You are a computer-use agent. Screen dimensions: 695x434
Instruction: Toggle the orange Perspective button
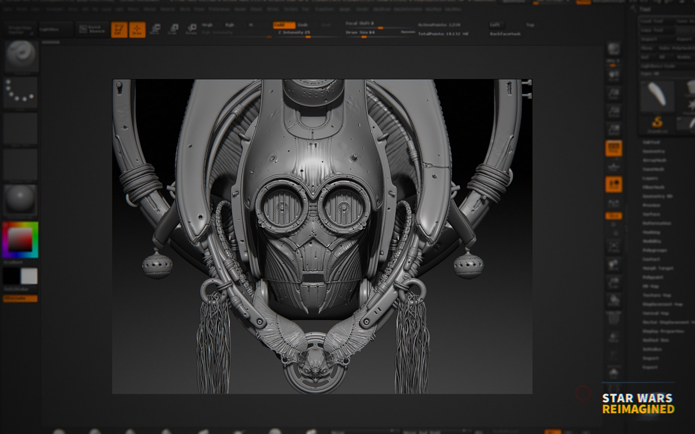pos(613,148)
